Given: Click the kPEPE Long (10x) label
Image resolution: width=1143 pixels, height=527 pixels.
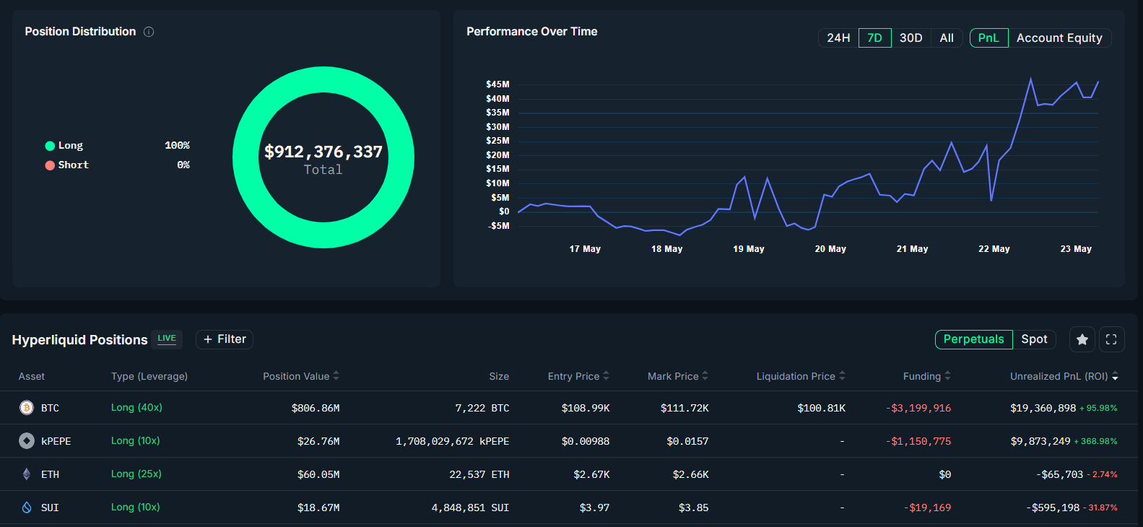Looking at the screenshot, I should 136,441.
